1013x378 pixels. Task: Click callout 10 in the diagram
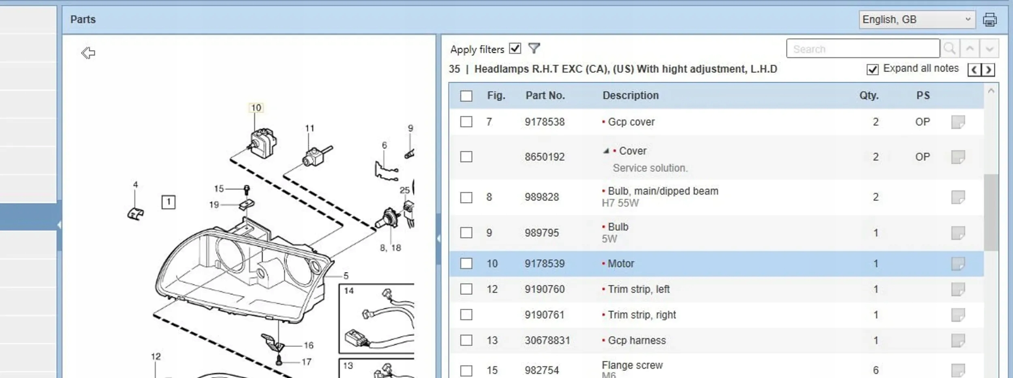(256, 108)
